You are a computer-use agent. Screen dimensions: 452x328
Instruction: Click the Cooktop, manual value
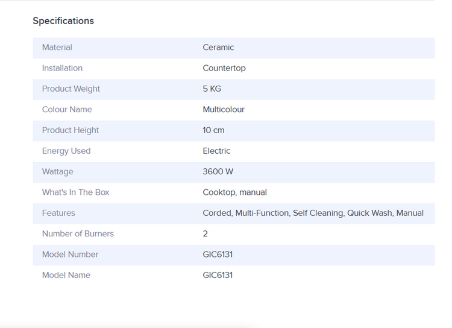coord(234,192)
